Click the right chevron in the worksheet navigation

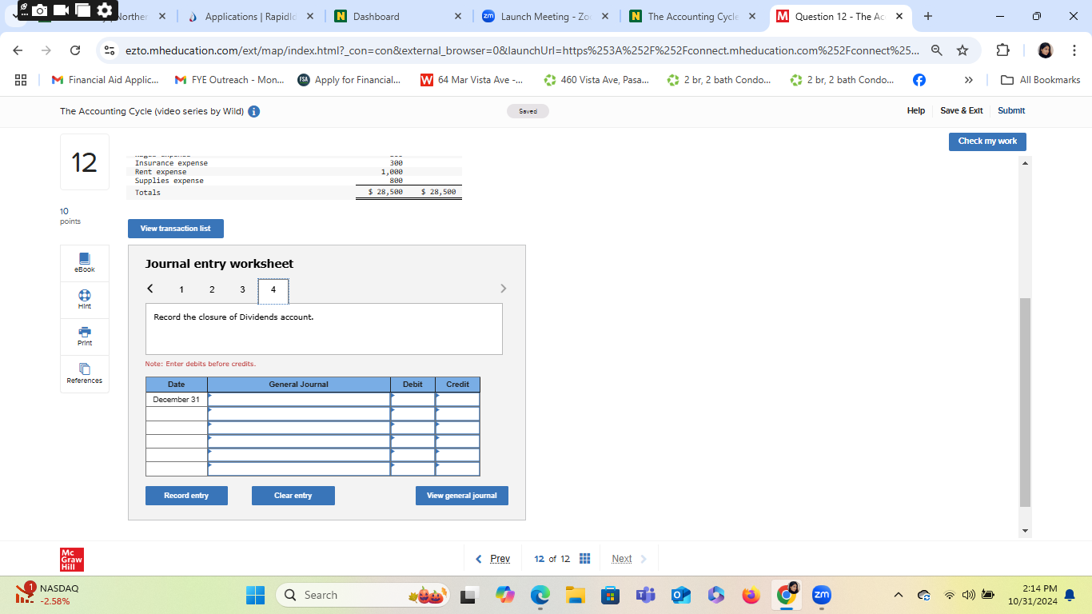coord(504,288)
